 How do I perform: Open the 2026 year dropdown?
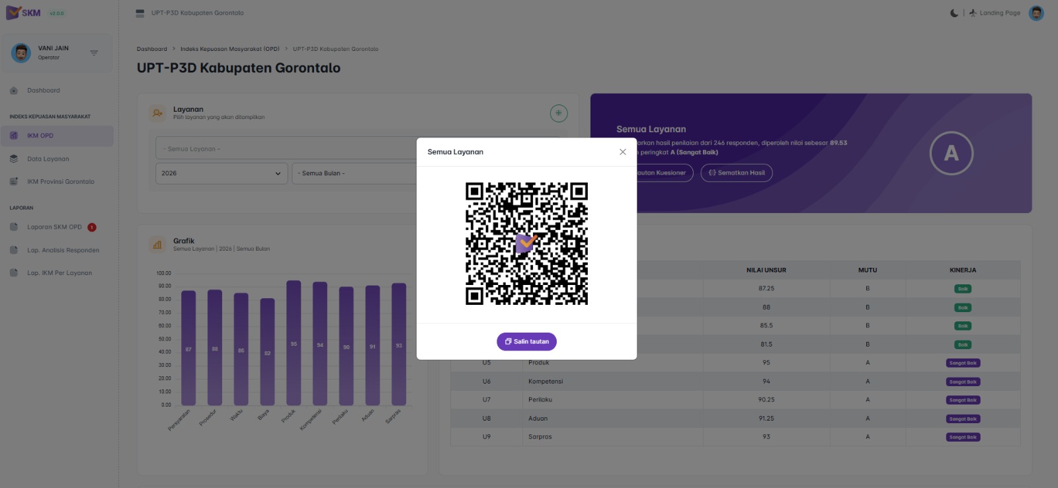click(222, 173)
